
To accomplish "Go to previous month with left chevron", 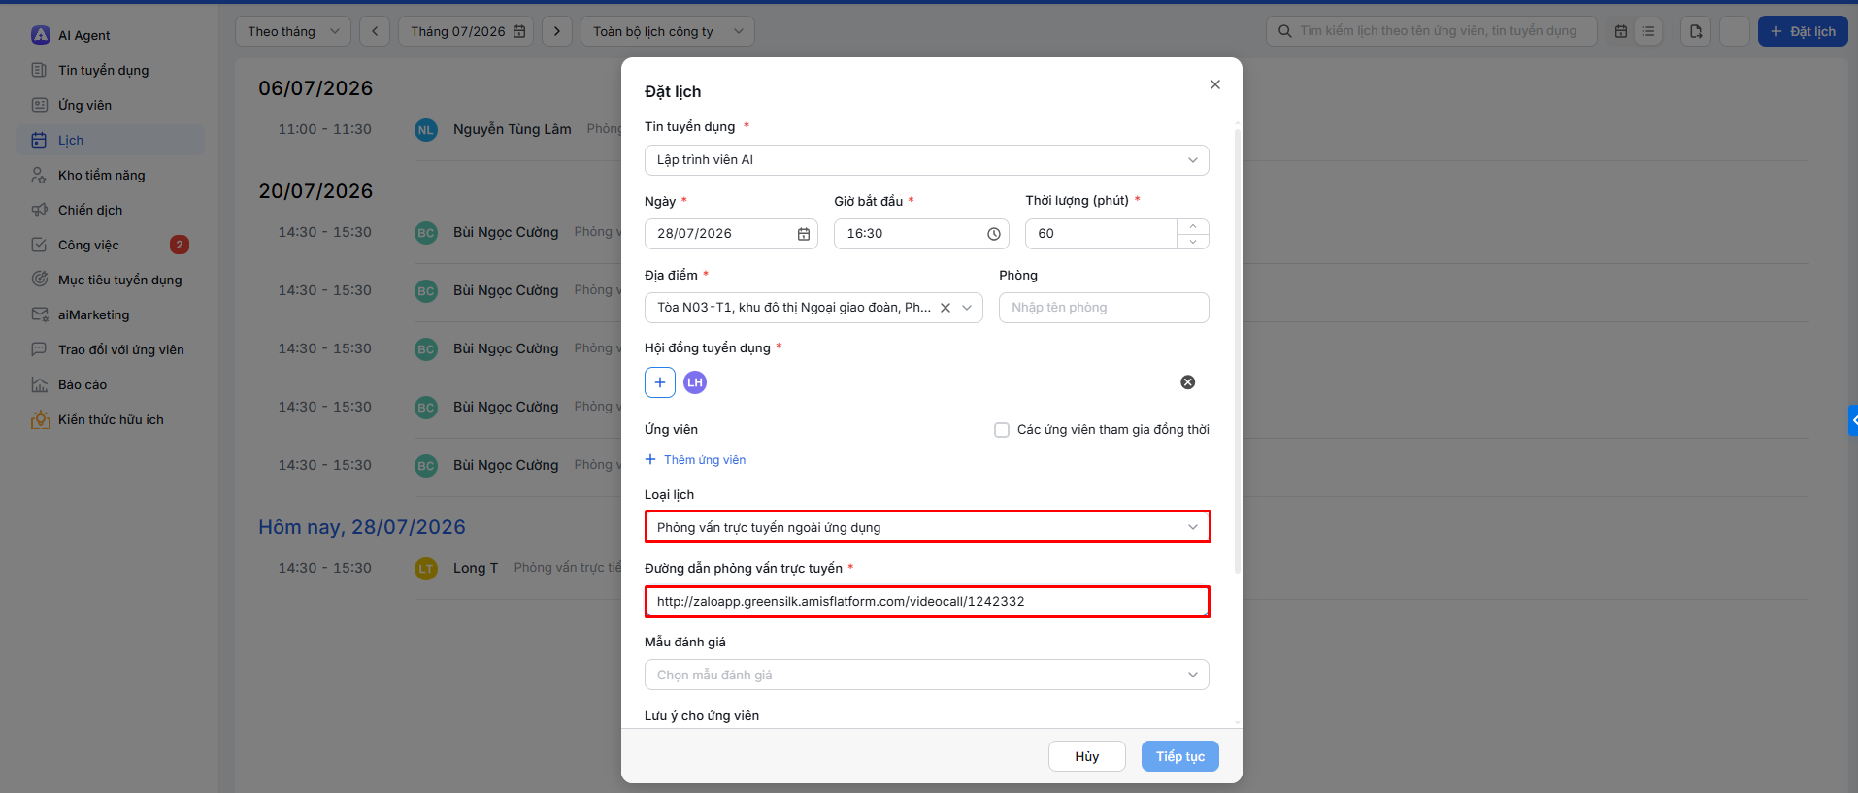I will point(375,31).
